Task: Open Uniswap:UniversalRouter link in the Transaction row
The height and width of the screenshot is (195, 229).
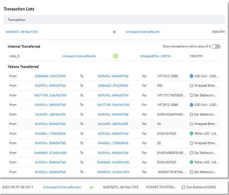Action: pyautogui.click(x=142, y=32)
